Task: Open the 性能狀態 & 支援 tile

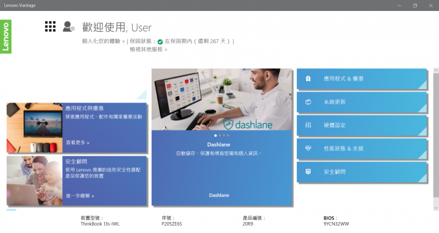Action: pos(362,148)
